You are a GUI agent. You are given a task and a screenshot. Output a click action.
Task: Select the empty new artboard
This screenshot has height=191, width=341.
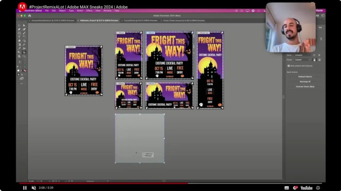click(x=140, y=138)
